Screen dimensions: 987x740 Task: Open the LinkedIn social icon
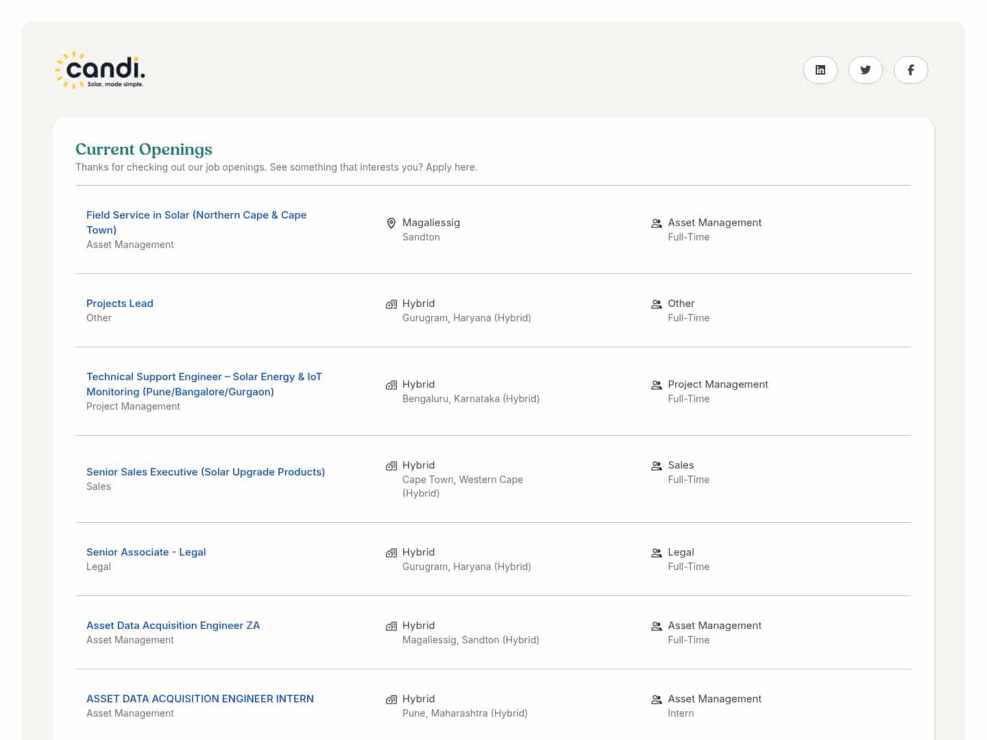(820, 70)
